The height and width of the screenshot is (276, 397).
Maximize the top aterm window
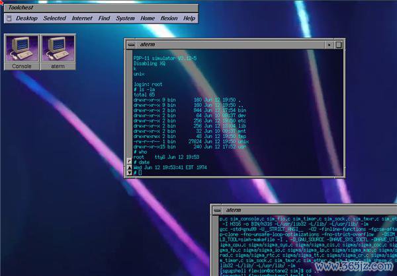coord(339,44)
